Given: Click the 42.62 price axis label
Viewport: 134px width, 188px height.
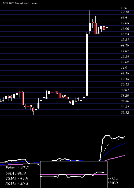Looking at the screenshot, I should tap(125, 62).
